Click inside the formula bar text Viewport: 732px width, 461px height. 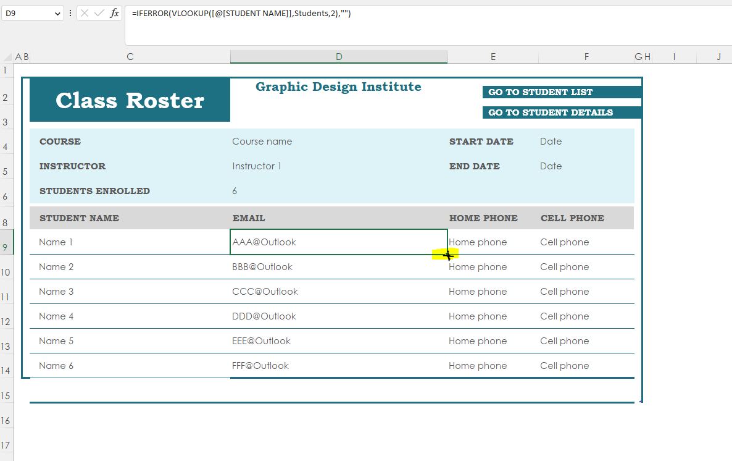[241, 13]
